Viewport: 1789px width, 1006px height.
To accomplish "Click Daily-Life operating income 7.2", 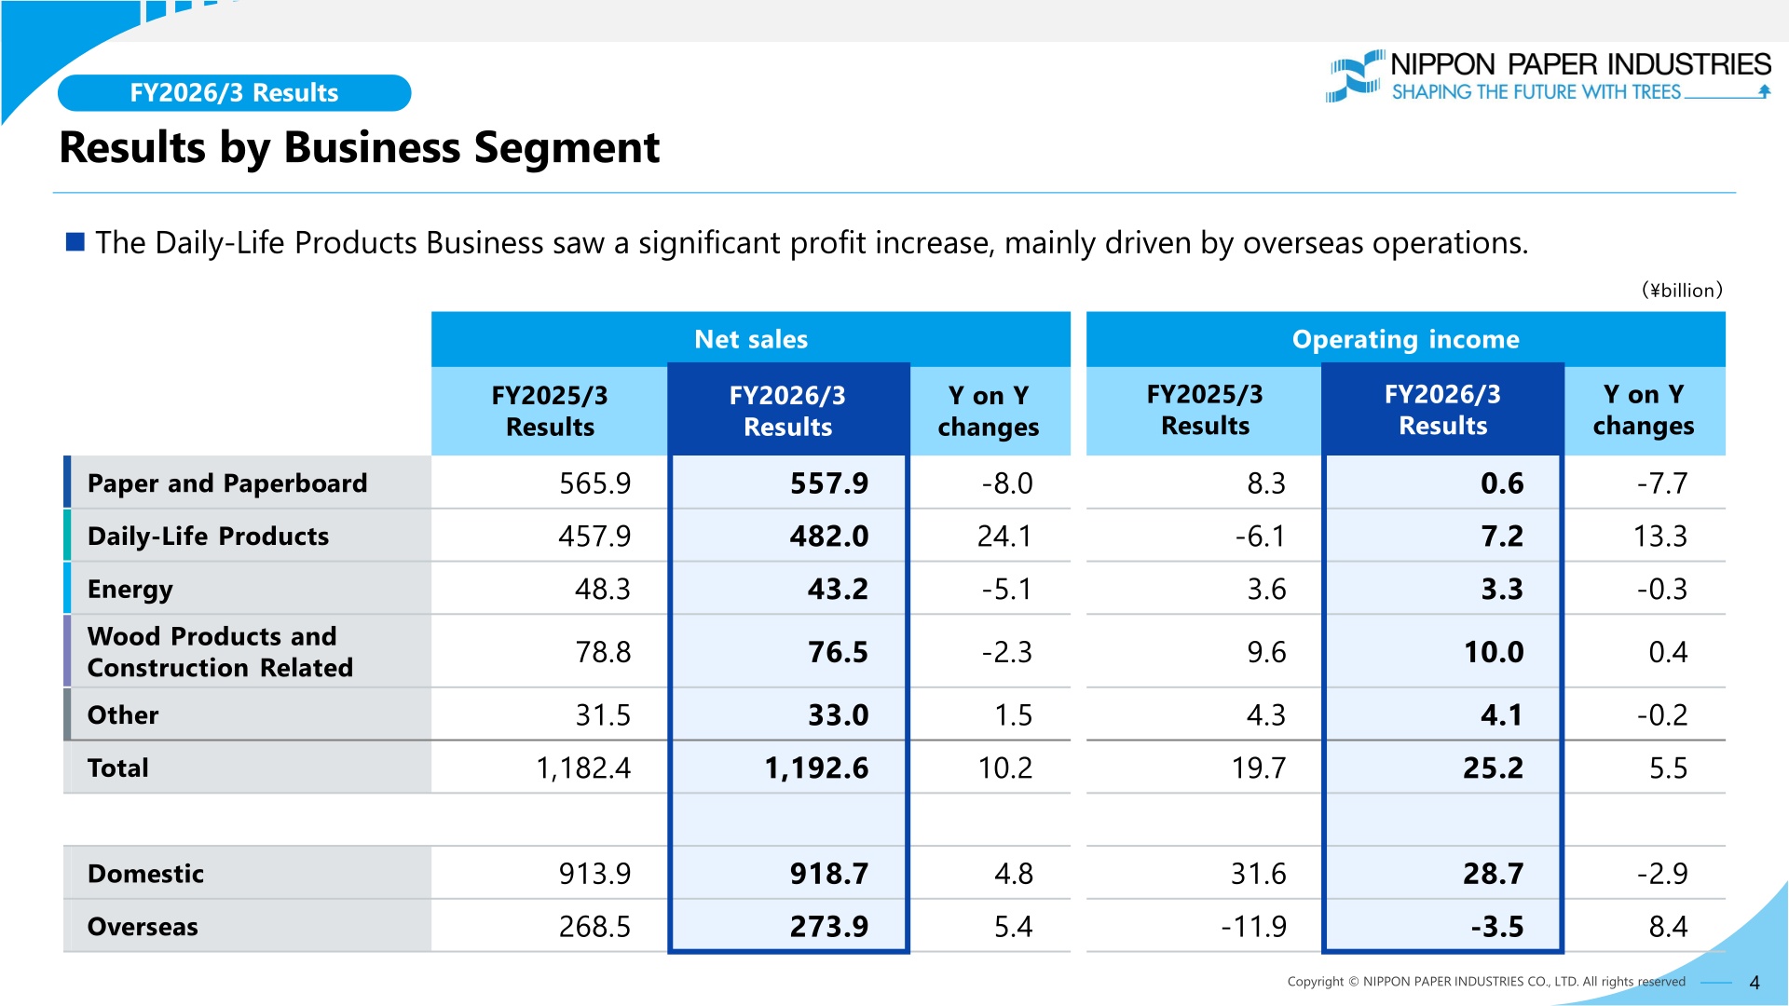I will coord(1502,537).
